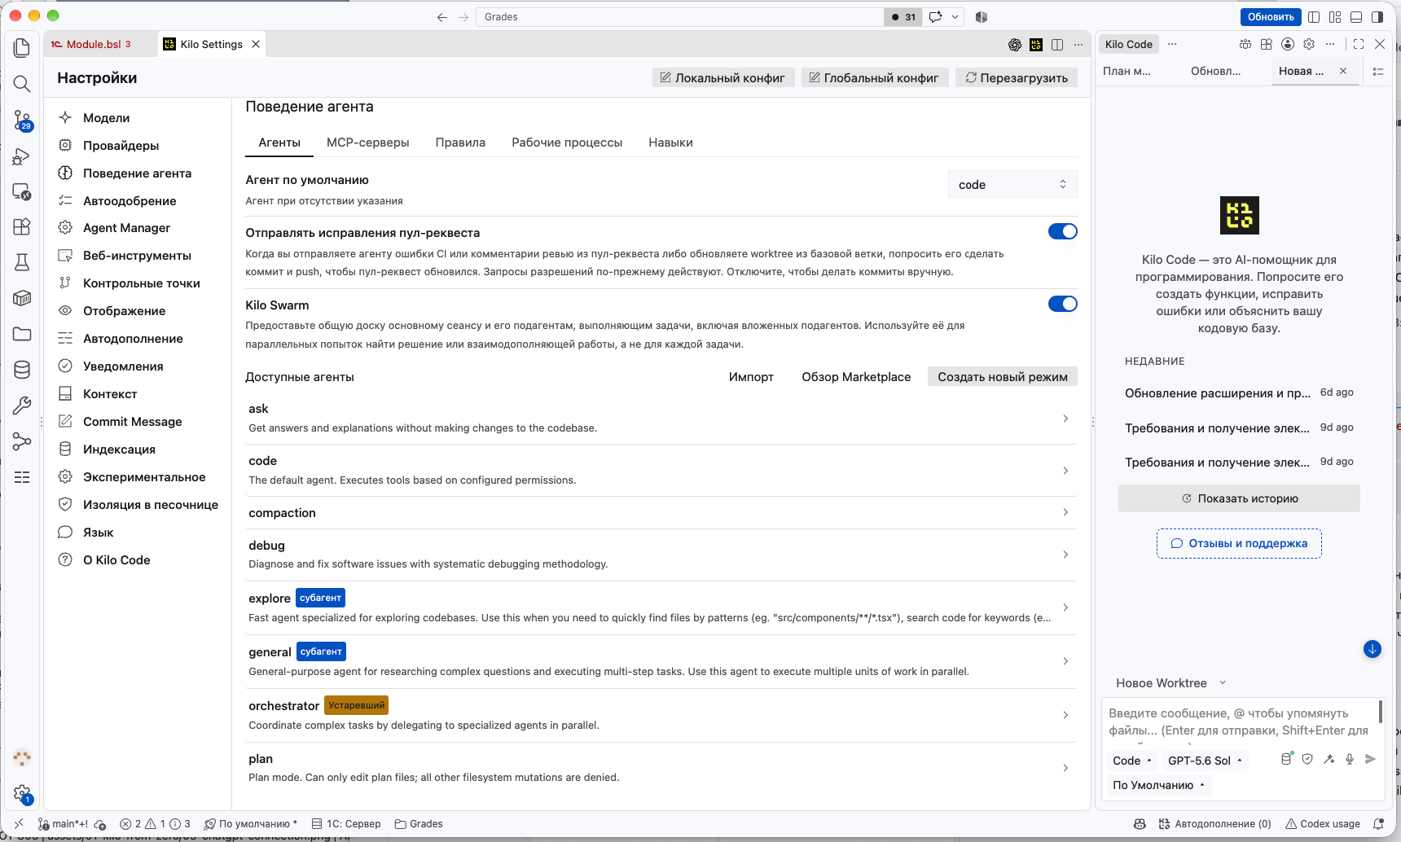The image size is (1401, 842).
Task: Expand the 'Новое Worktree' dropdown
Action: point(1170,683)
